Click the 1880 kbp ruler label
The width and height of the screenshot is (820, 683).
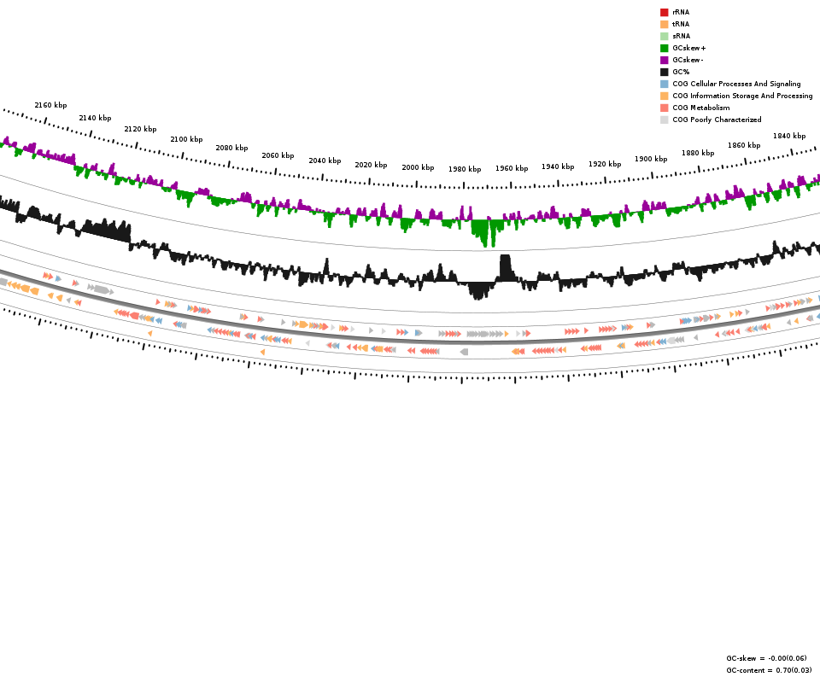tap(698, 153)
